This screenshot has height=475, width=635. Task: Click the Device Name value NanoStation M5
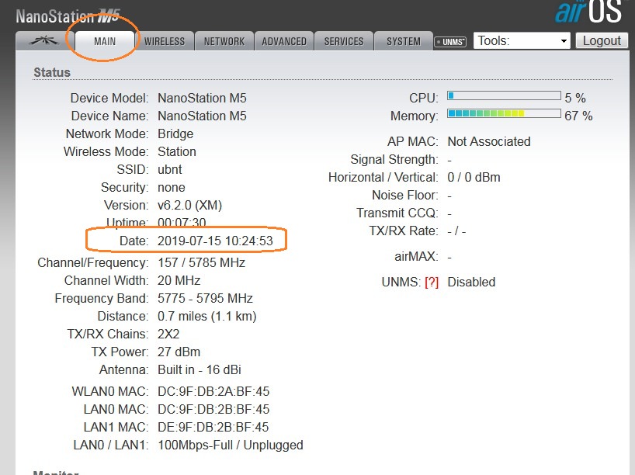(x=202, y=116)
